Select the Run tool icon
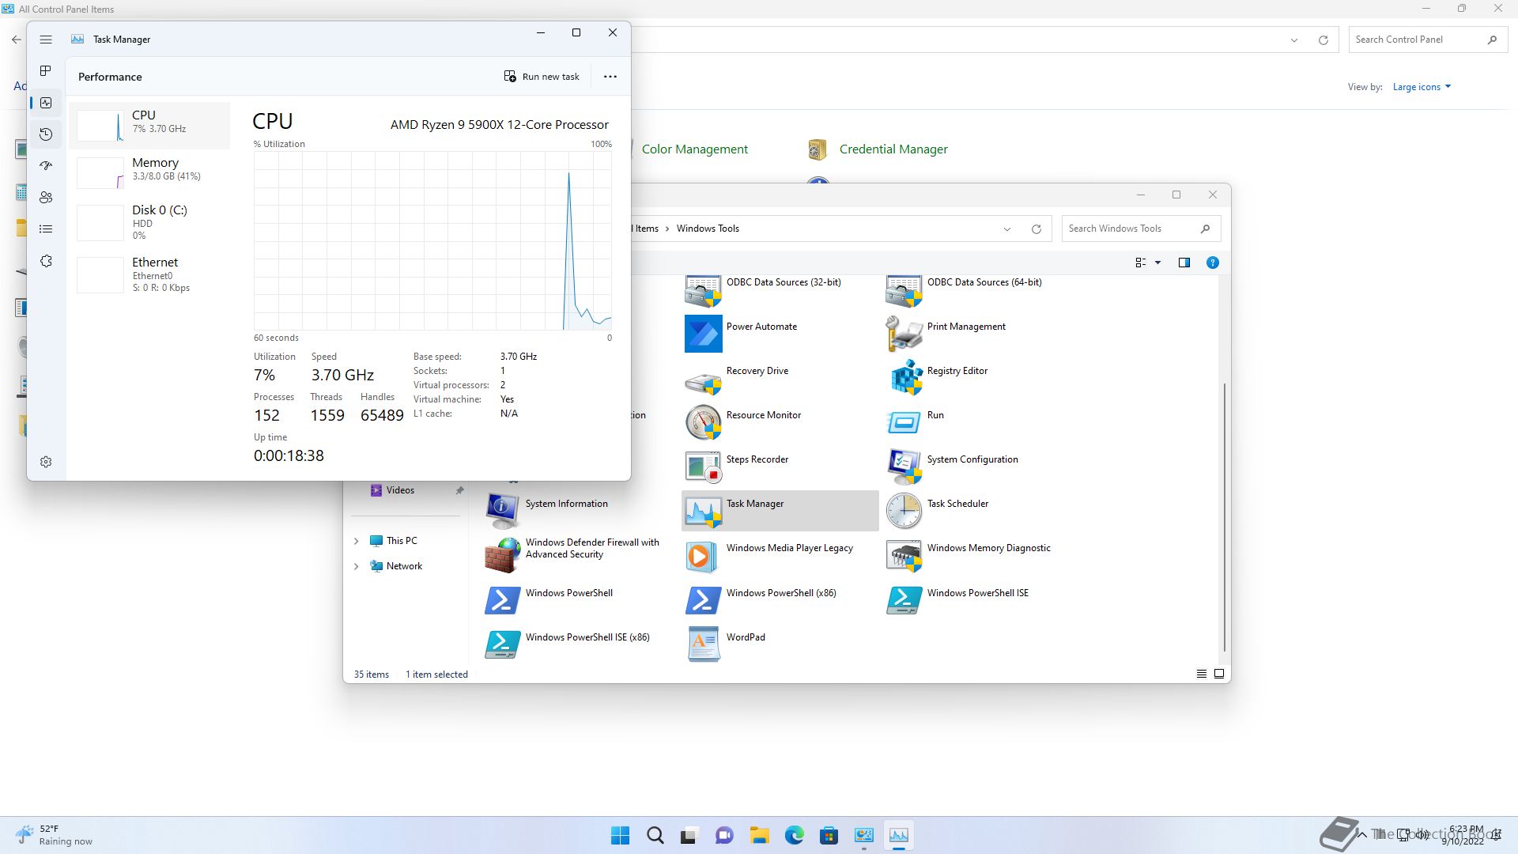The width and height of the screenshot is (1518, 854). (904, 422)
